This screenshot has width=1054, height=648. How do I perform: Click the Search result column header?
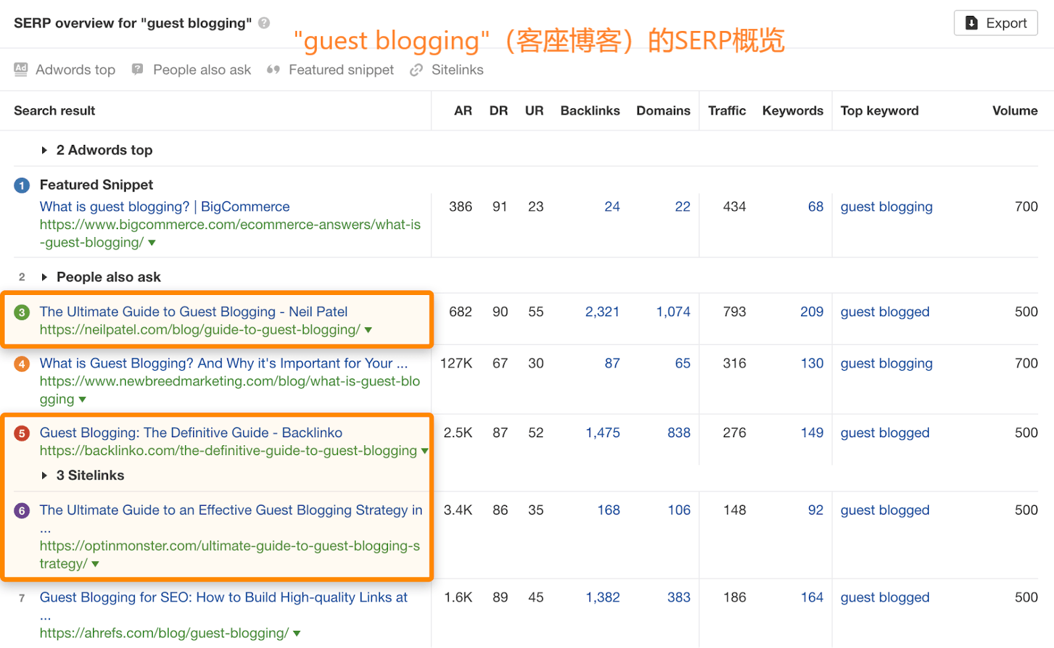[x=55, y=111]
